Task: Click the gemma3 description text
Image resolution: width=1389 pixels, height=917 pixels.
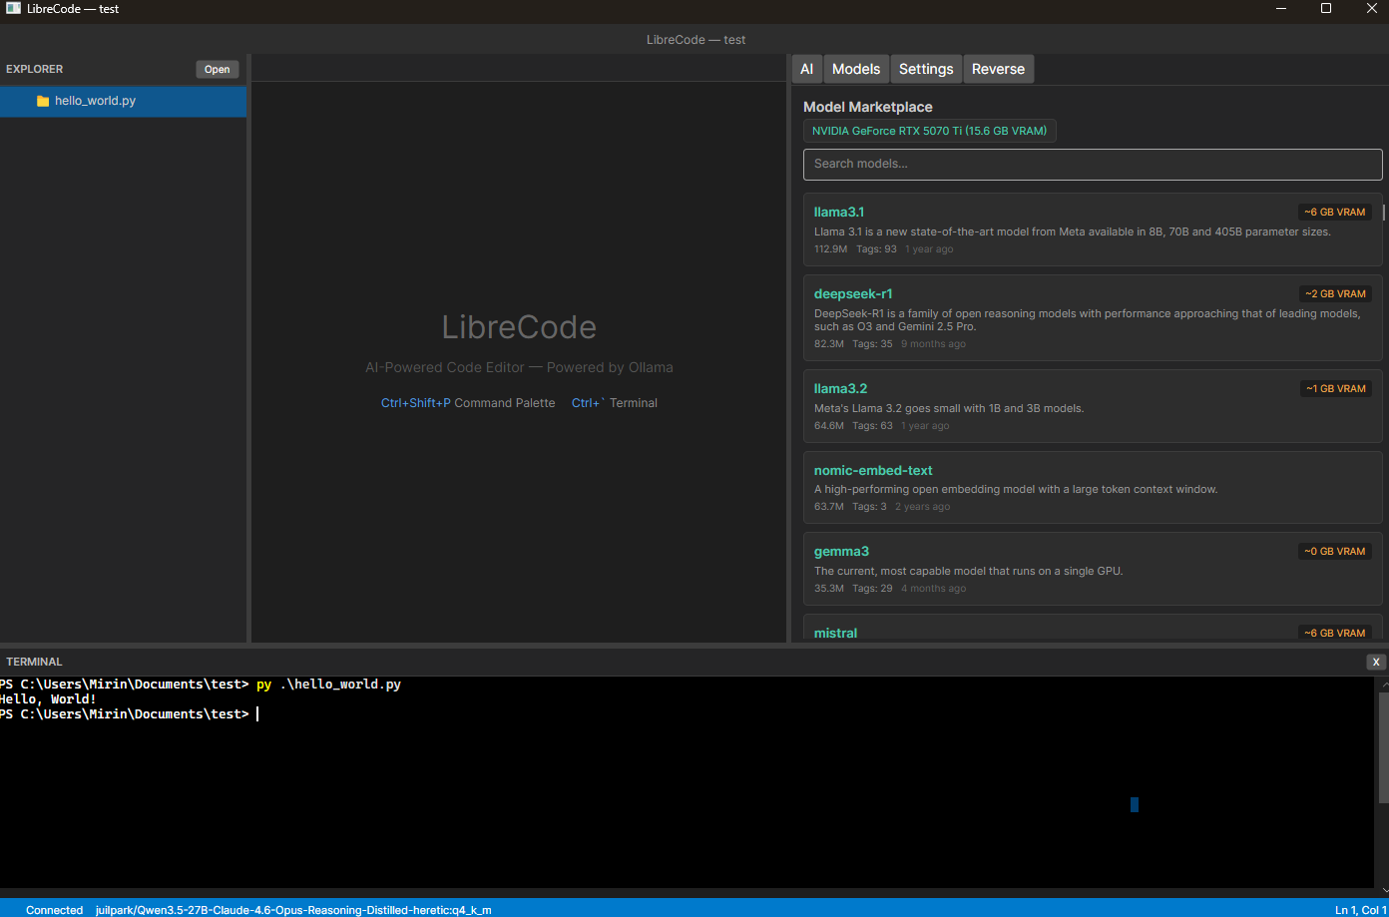Action: click(x=969, y=571)
